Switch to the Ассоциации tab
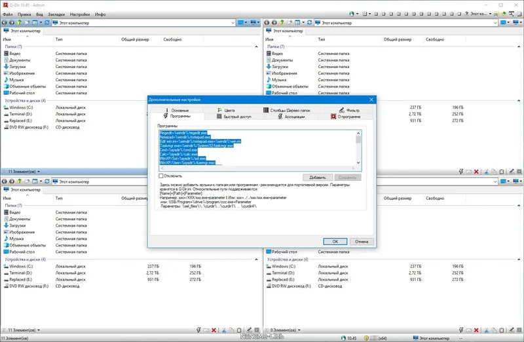 (x=291, y=117)
